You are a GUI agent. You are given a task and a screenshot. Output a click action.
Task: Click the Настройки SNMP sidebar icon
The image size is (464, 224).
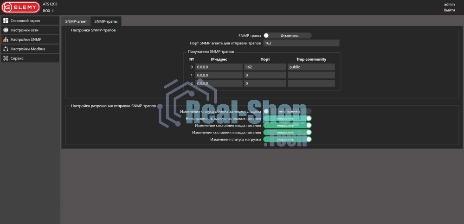click(6, 39)
